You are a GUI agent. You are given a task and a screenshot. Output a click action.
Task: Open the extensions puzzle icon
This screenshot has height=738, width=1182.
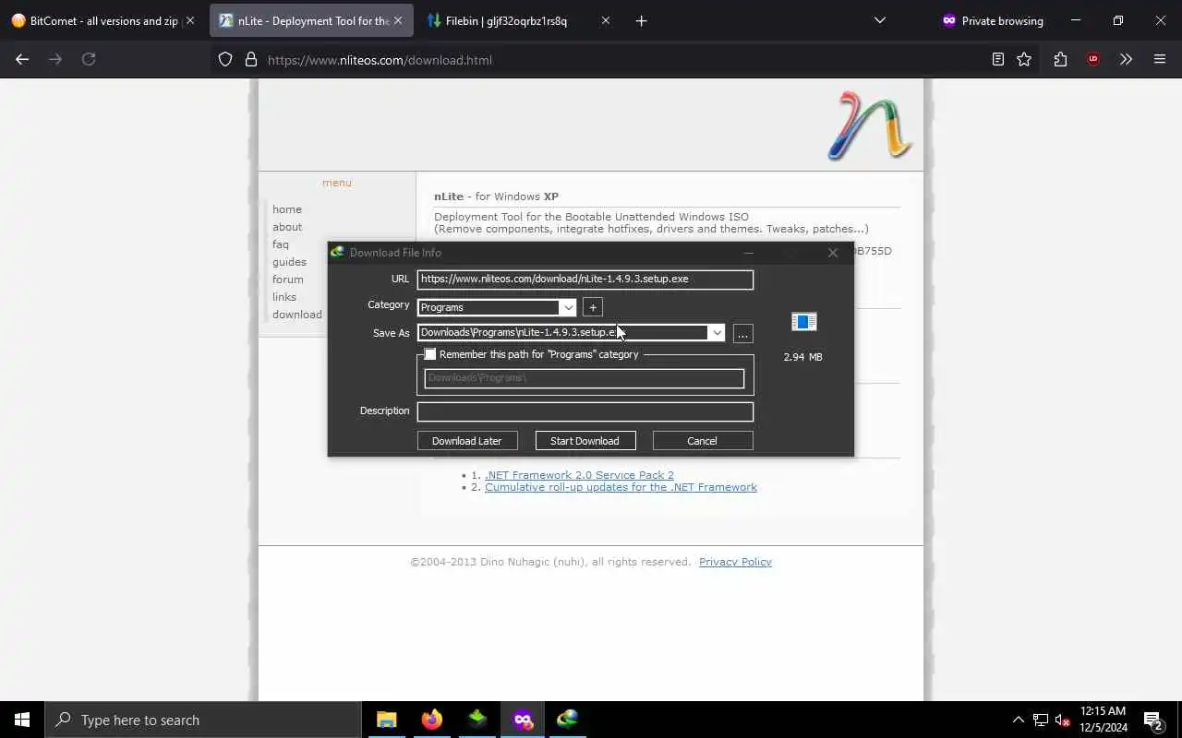[x=1060, y=59]
